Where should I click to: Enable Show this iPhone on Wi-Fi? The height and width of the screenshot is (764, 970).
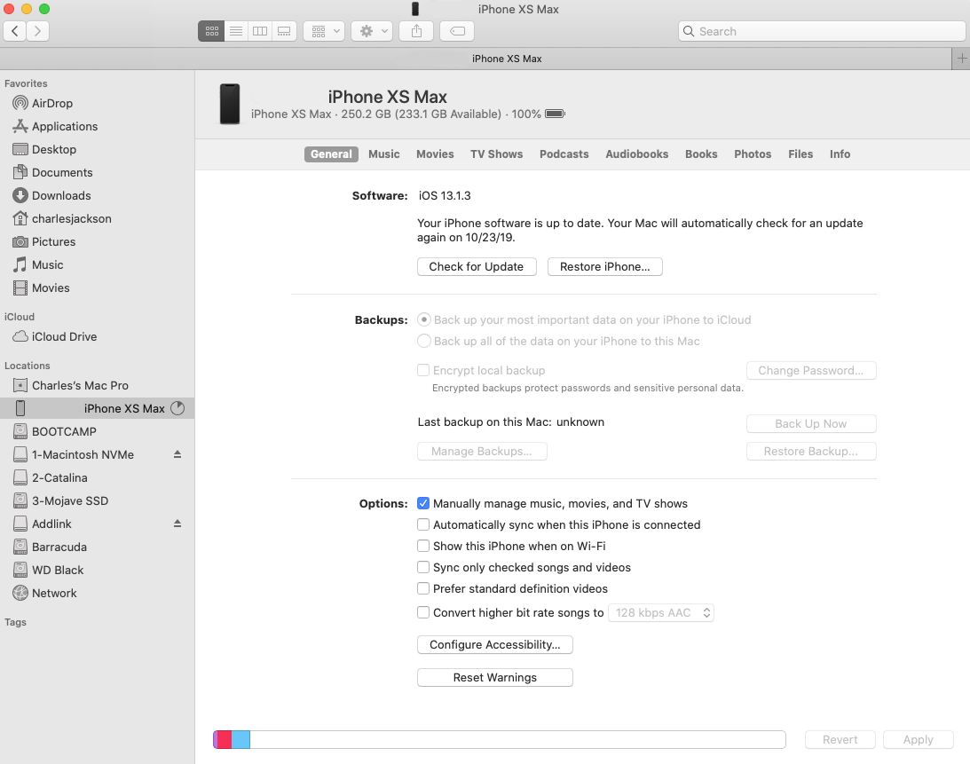pos(423,546)
